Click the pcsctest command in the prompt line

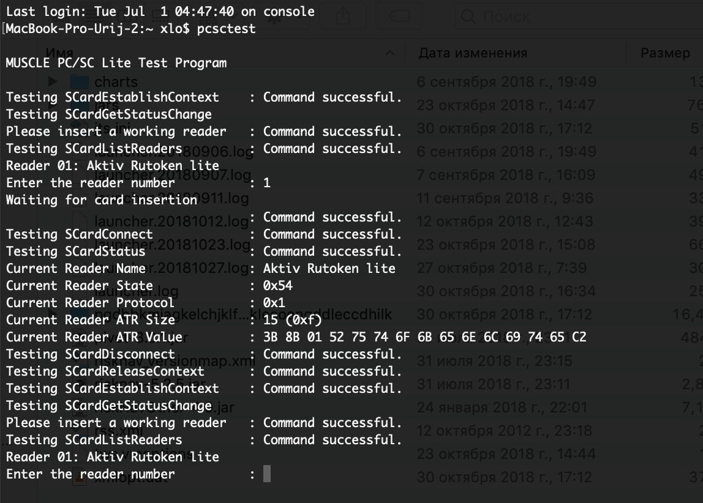(x=227, y=29)
